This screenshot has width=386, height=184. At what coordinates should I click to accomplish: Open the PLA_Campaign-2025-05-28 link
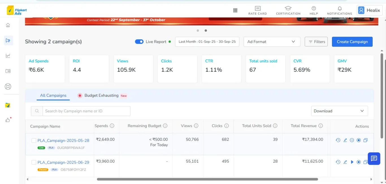click(x=63, y=141)
